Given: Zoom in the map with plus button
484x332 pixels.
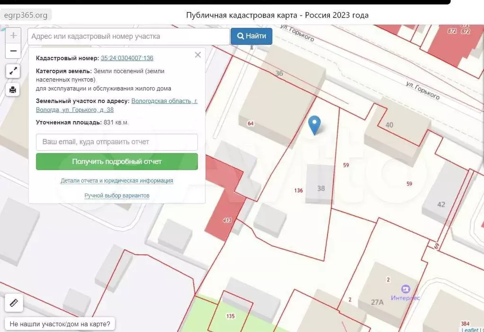Looking at the screenshot, I should coord(13,35).
